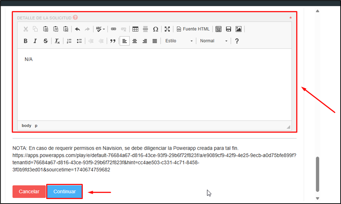Insert a bulleted list
This screenshot has height=204, width=341.
pyautogui.click(x=79, y=41)
